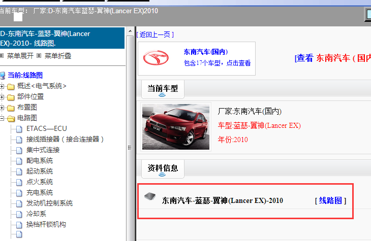This screenshot has width=371, height=241.
Task: Select the 部件位置 folder label
Action: [30, 96]
